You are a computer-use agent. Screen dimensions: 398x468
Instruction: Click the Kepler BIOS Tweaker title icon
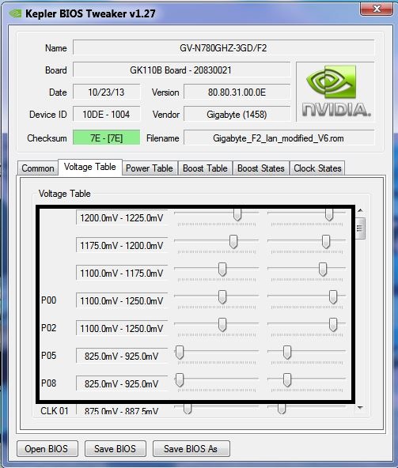pyautogui.click(x=15, y=13)
